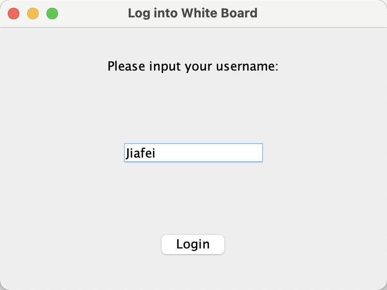Close the Log into White Board window

coord(14,14)
